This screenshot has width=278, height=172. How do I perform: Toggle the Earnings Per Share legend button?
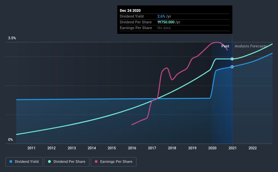pyautogui.click(x=113, y=162)
